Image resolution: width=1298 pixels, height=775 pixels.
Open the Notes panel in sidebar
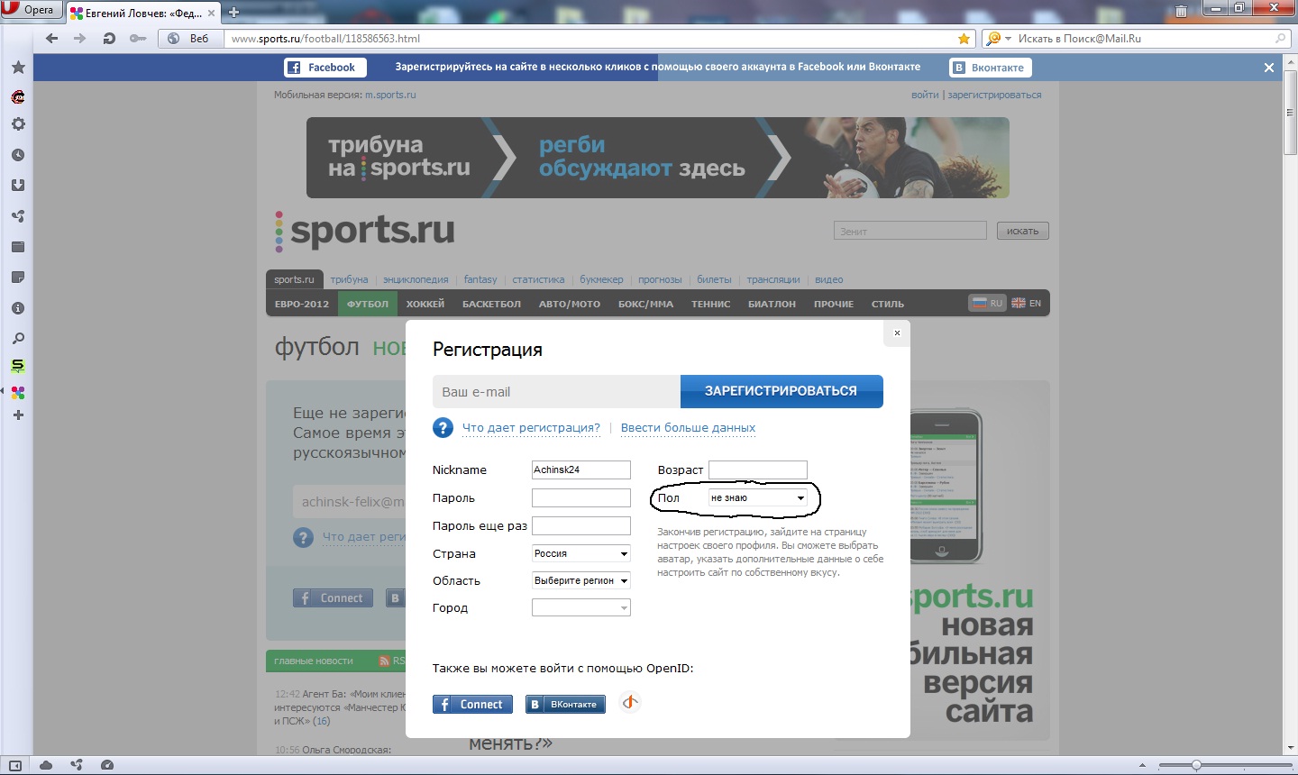pyautogui.click(x=17, y=278)
